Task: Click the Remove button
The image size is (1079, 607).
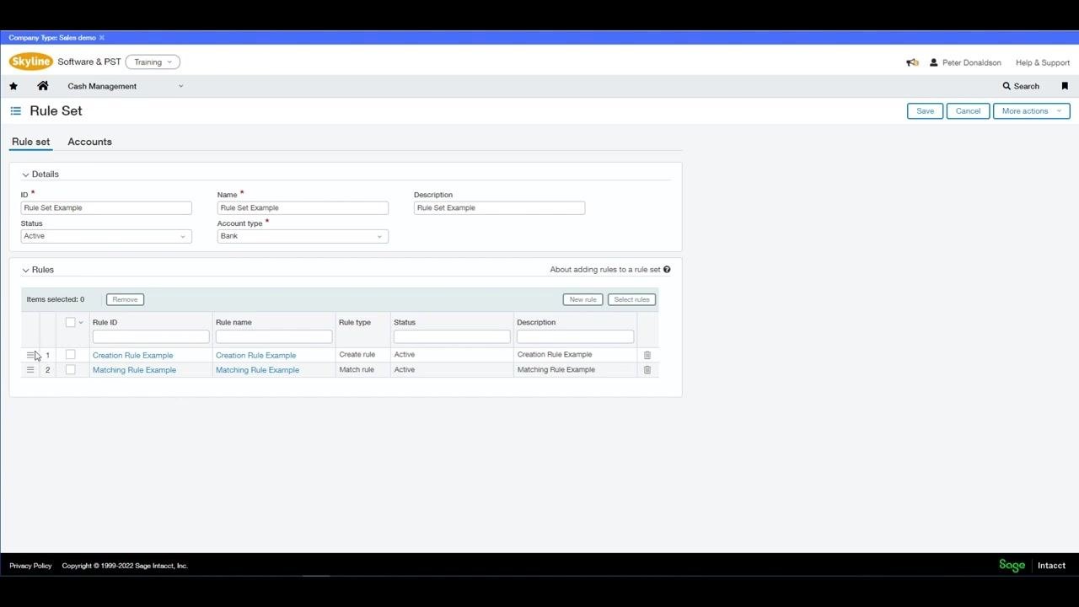Action: click(x=125, y=299)
